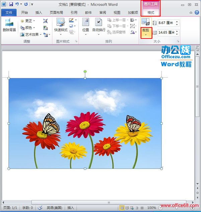This screenshot has width=201, height=212.
Task: Click the Save icon in quick access toolbar
Action: (11, 4)
